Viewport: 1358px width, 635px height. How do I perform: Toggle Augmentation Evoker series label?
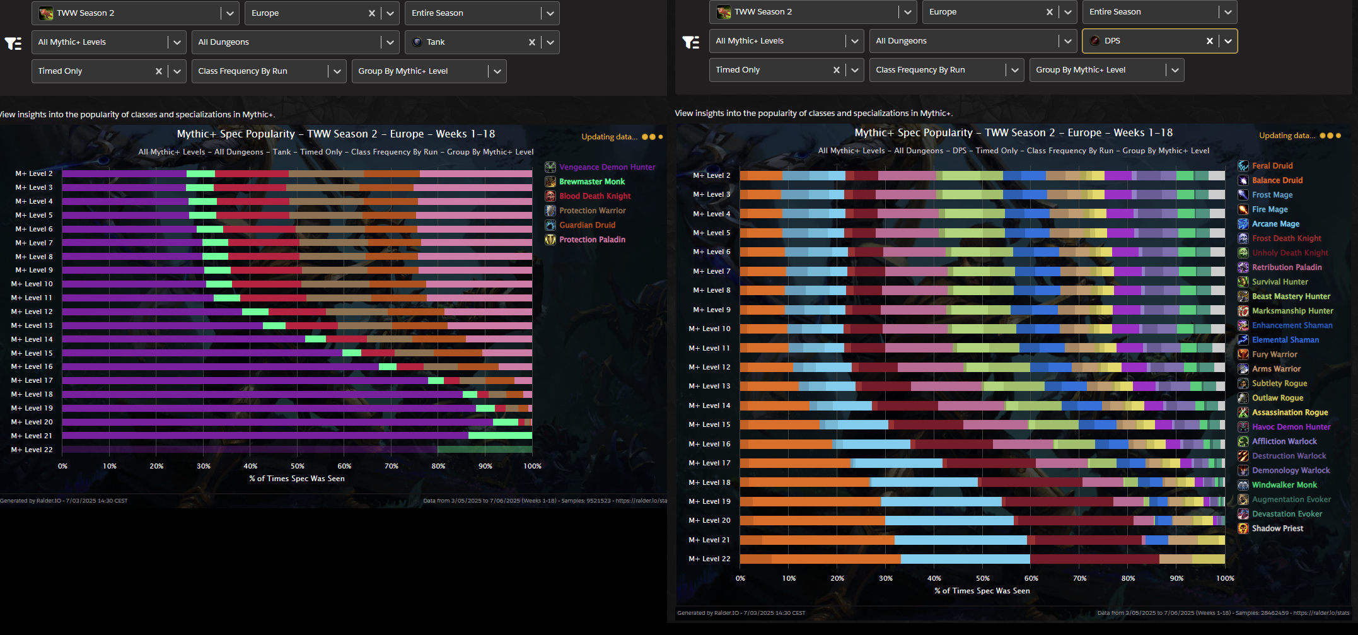1291,499
